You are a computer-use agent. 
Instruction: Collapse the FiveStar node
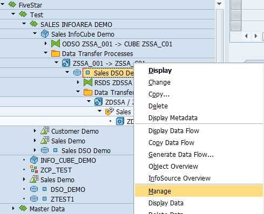[3, 4]
